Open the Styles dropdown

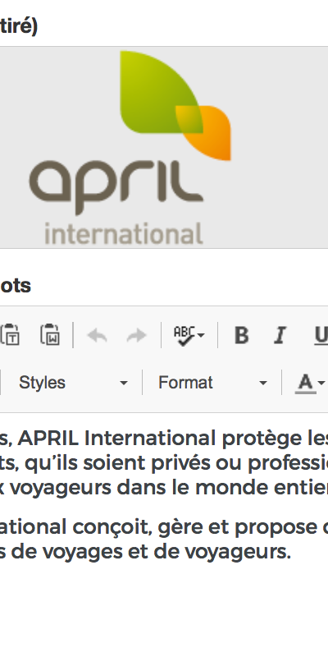[72, 383]
